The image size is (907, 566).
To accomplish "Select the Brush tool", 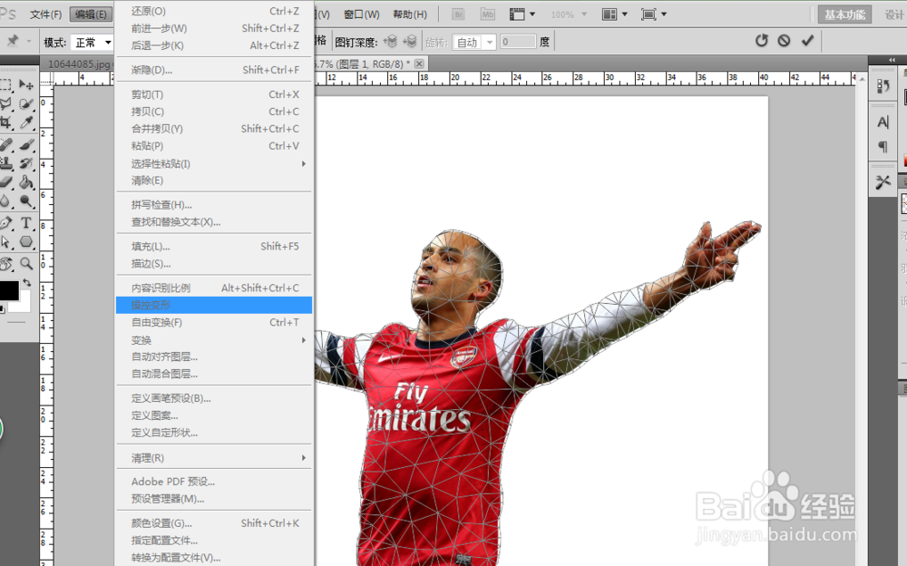I will pos(26,145).
